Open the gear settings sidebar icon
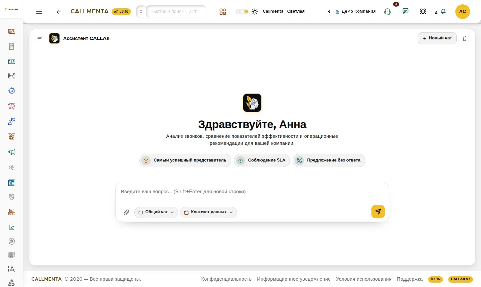This screenshot has width=481, height=287. (12, 168)
